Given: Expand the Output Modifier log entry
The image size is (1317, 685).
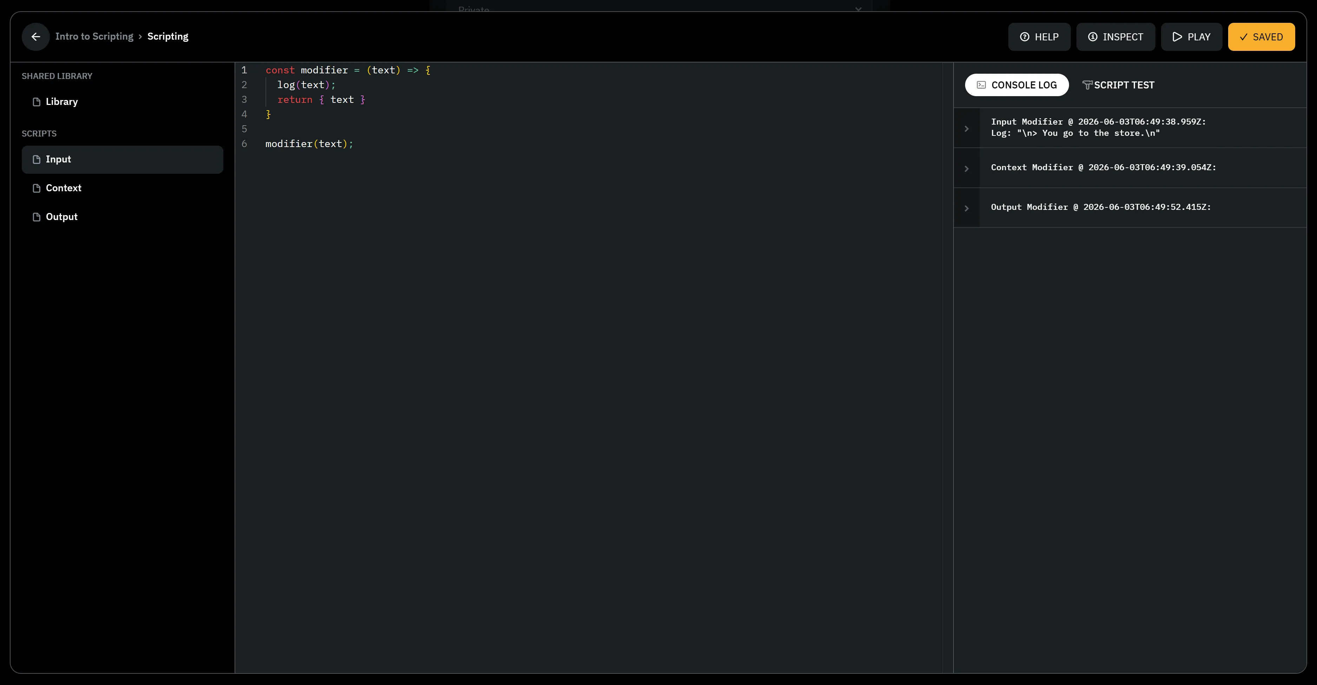Looking at the screenshot, I should pyautogui.click(x=966, y=208).
